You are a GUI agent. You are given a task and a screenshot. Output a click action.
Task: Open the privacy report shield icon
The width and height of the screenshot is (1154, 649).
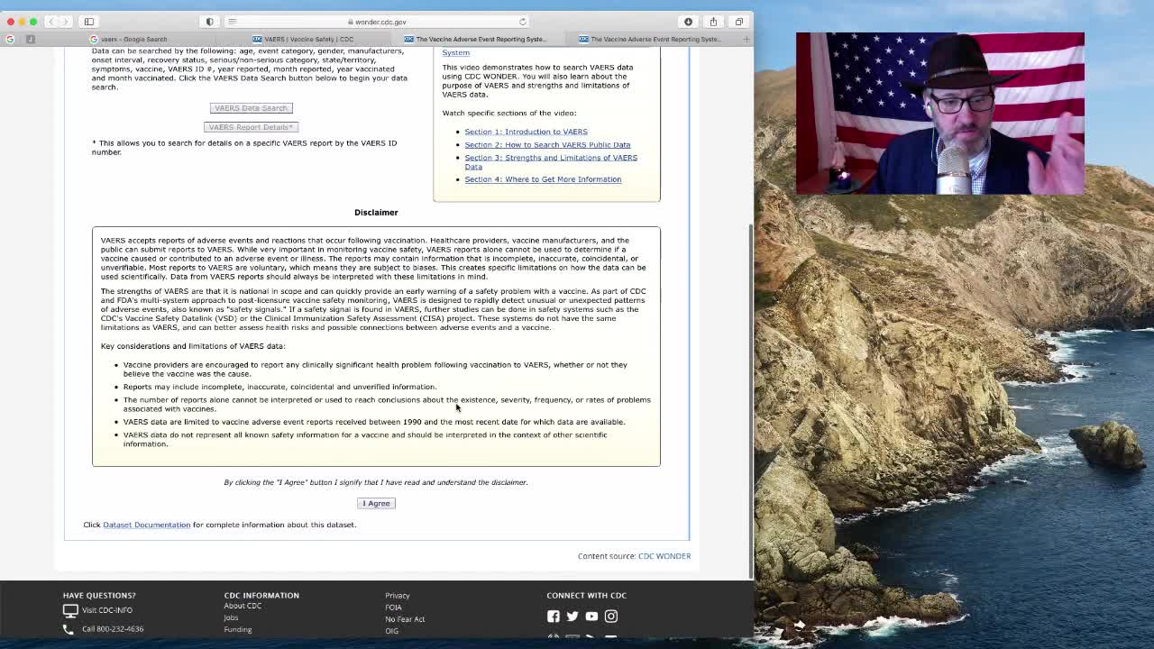210,22
